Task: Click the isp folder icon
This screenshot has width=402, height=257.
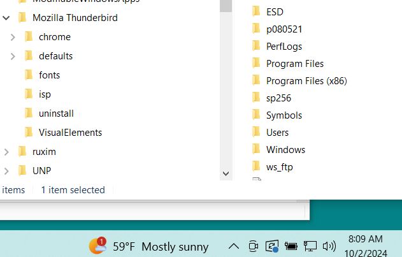Action: (x=29, y=94)
